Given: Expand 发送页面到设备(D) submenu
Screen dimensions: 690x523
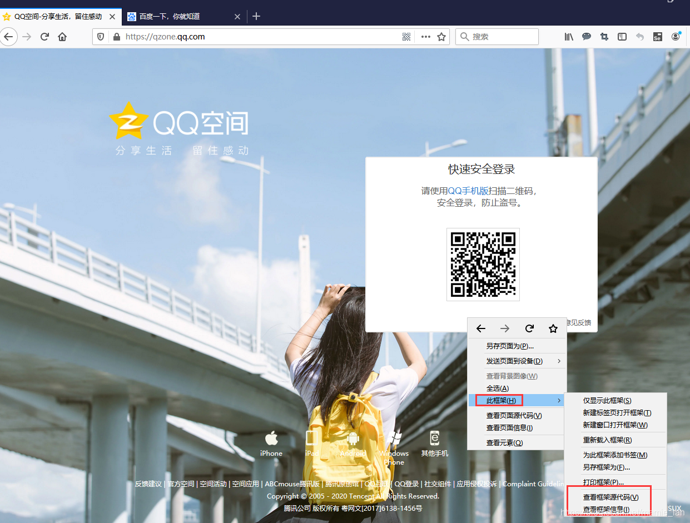Looking at the screenshot, I should click(517, 361).
